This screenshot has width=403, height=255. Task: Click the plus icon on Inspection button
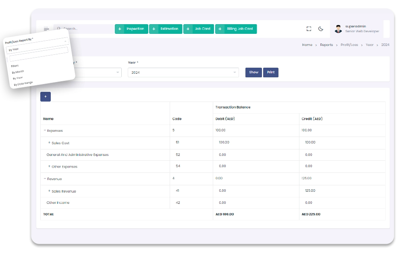120,29
